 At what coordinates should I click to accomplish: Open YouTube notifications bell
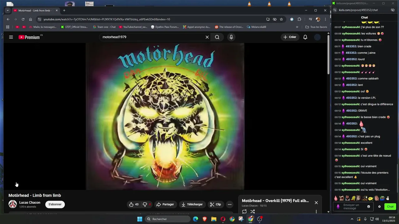pos(305,37)
